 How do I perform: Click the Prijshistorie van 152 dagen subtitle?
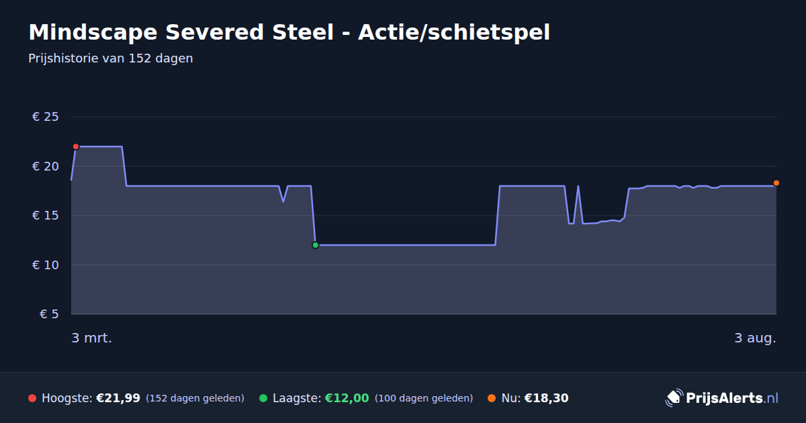(111, 58)
